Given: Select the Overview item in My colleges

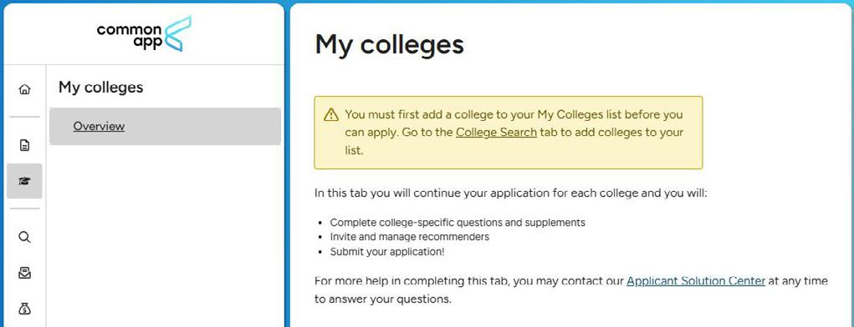Looking at the screenshot, I should click(x=100, y=126).
